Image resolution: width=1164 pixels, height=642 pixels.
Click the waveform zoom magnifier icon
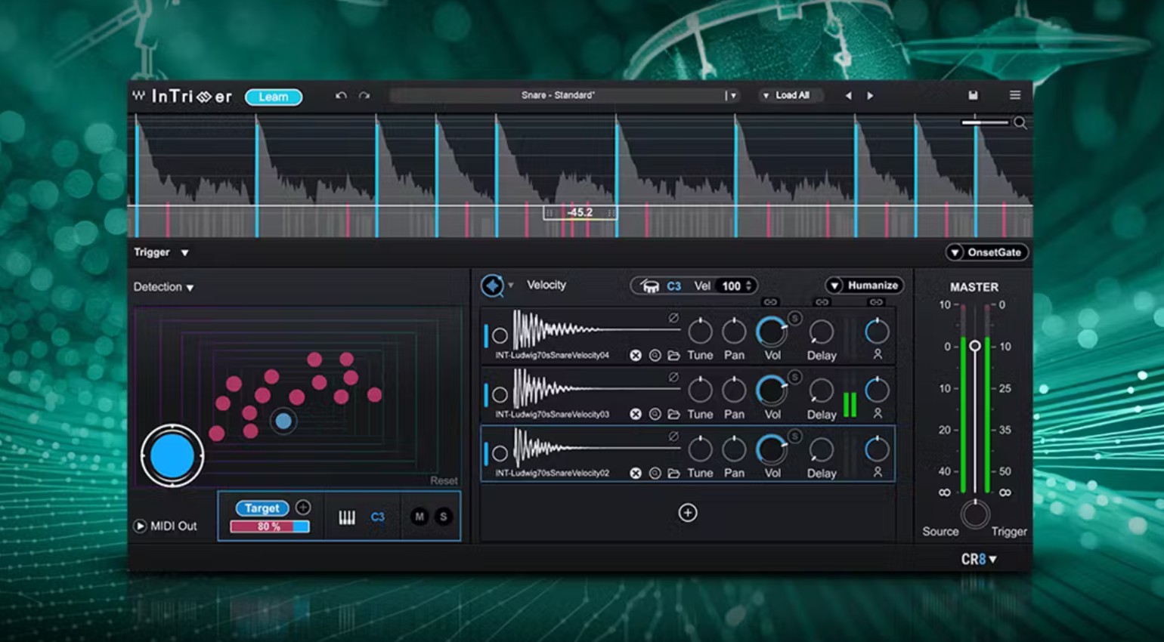1020,122
